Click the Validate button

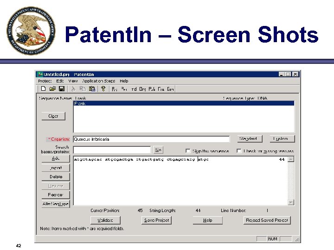pyautogui.click(x=105, y=220)
